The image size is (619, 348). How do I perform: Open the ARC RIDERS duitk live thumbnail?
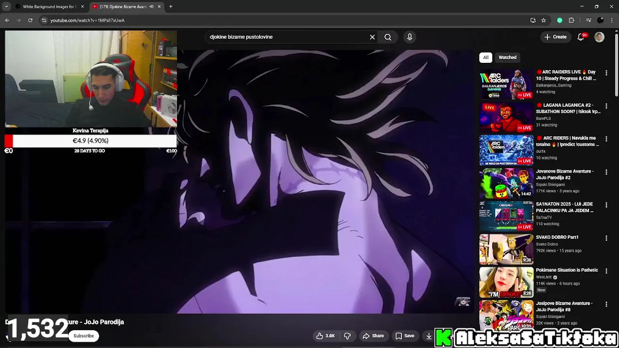[506, 150]
